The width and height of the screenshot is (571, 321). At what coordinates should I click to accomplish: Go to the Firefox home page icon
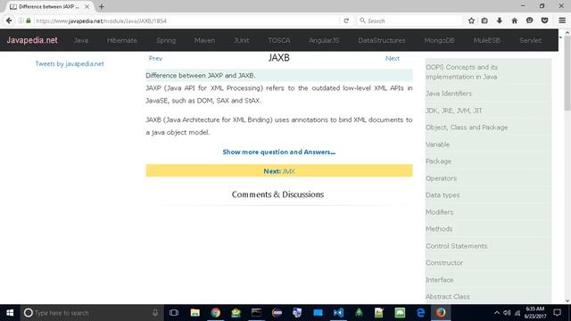click(514, 21)
